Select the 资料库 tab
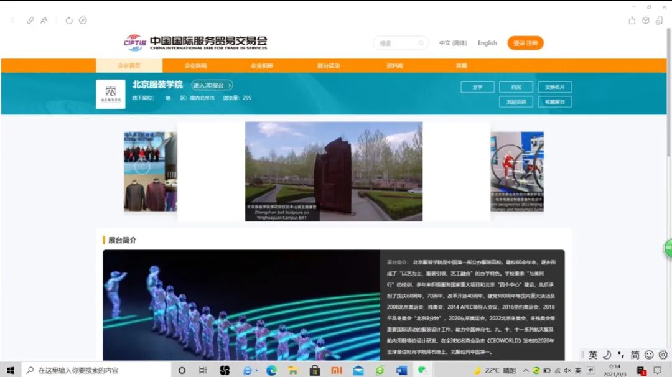 [x=394, y=65]
